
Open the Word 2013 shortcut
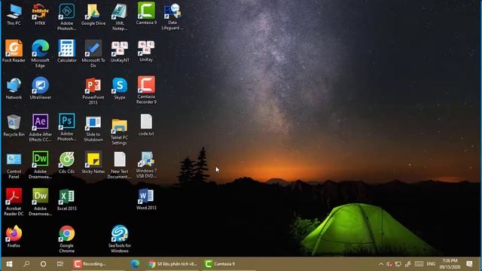(x=146, y=199)
